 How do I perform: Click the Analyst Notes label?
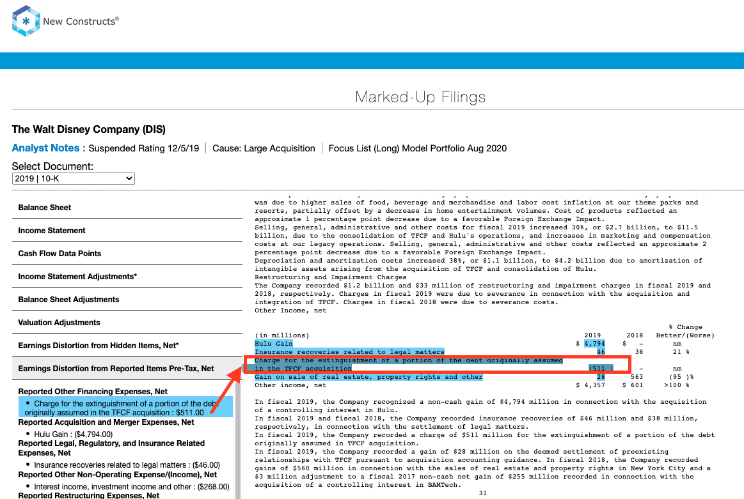[x=49, y=148]
